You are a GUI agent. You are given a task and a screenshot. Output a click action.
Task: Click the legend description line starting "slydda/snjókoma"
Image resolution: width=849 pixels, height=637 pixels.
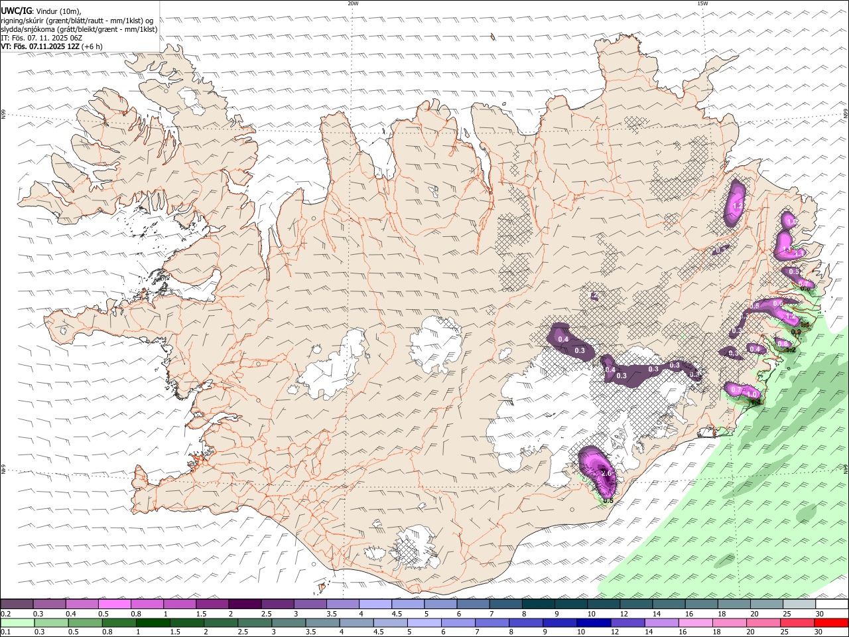point(79,29)
